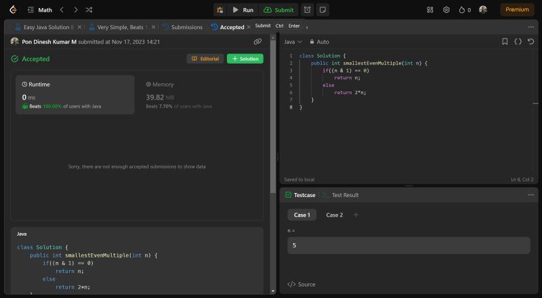Click Beats 100.00% runtime text

[62, 106]
